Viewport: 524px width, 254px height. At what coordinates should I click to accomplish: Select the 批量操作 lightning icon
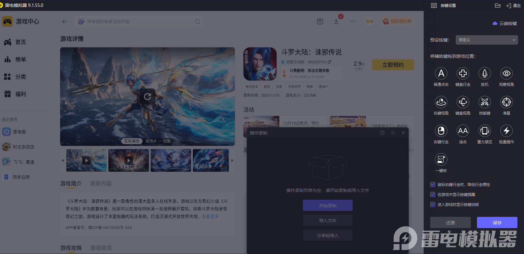tap(507, 131)
